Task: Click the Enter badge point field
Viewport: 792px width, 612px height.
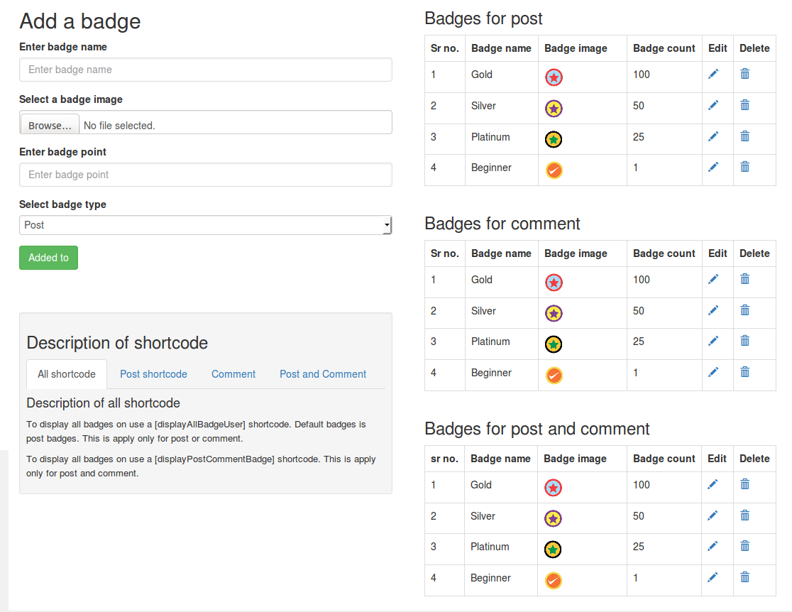Action: (x=205, y=175)
